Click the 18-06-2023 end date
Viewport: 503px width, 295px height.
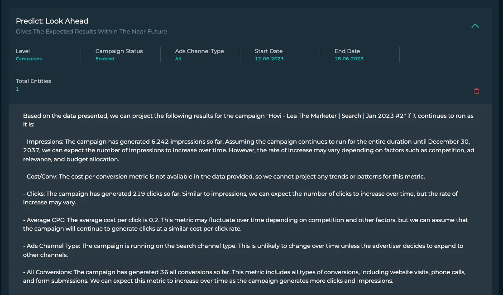349,59
